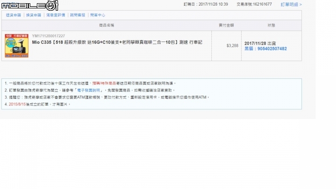The width and height of the screenshot is (336, 189).
Task: Click the red 預購/特殊商品 text
Action: [104, 84]
